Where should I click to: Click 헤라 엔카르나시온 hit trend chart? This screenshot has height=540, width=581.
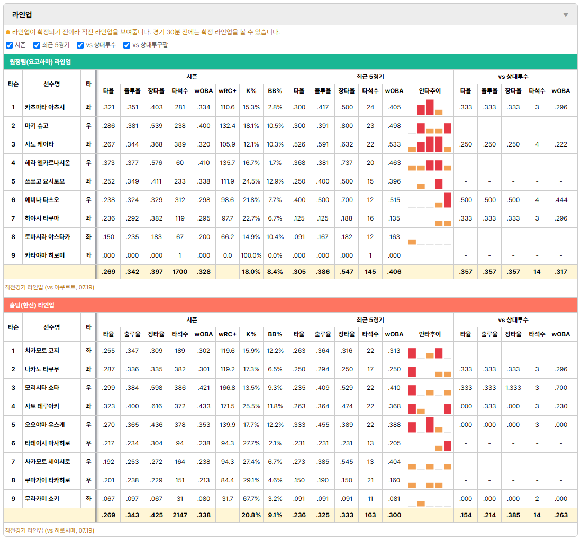click(430, 163)
